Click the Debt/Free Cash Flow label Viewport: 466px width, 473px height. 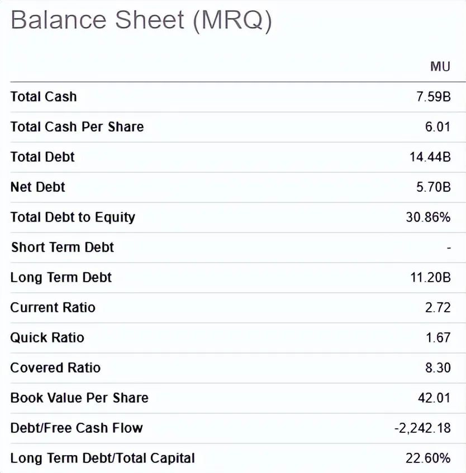[x=77, y=428]
